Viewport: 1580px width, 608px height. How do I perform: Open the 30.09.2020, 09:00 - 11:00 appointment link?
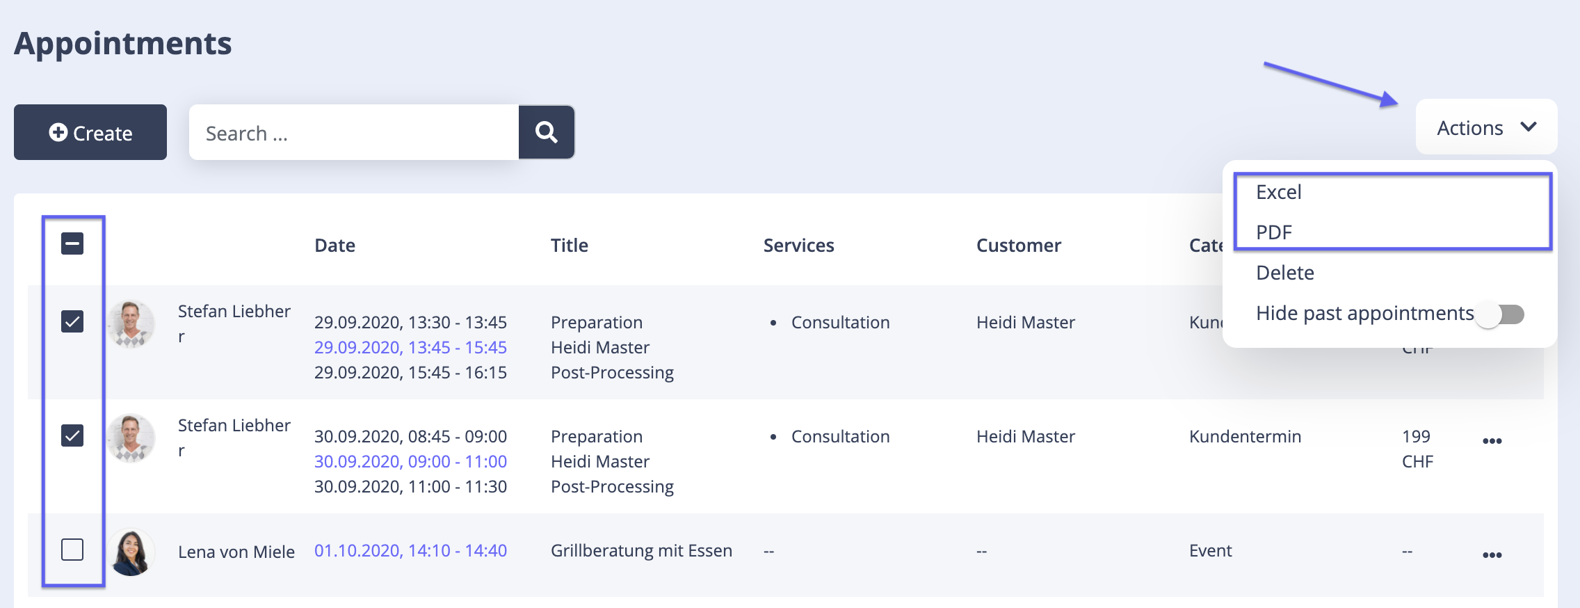pos(410,461)
